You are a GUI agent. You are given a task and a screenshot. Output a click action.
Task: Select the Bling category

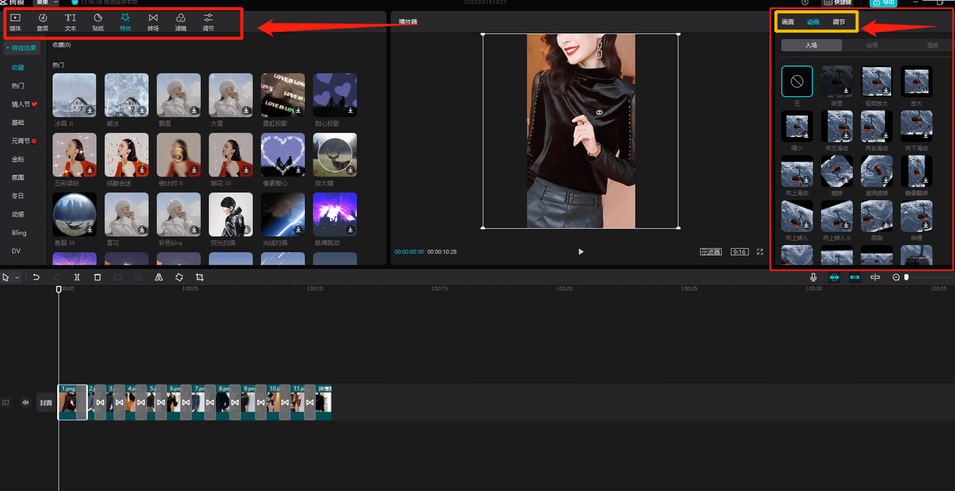[19, 232]
